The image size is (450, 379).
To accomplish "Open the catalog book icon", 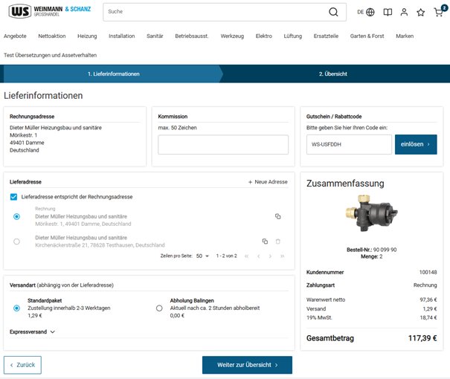I will pos(388,12).
